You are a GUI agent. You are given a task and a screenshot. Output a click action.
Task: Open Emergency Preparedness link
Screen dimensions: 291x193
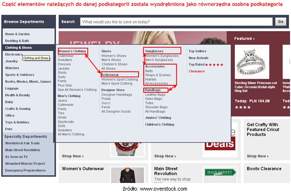coord(25,170)
